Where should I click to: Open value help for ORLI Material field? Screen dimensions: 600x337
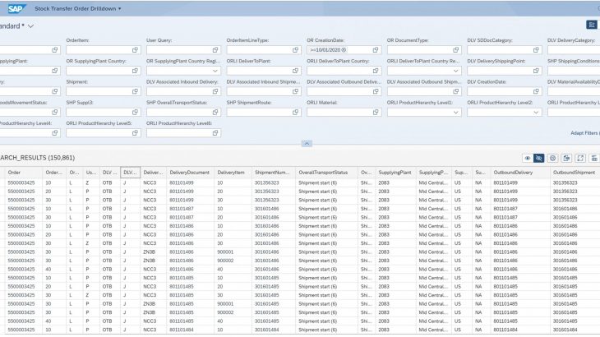[375, 112]
